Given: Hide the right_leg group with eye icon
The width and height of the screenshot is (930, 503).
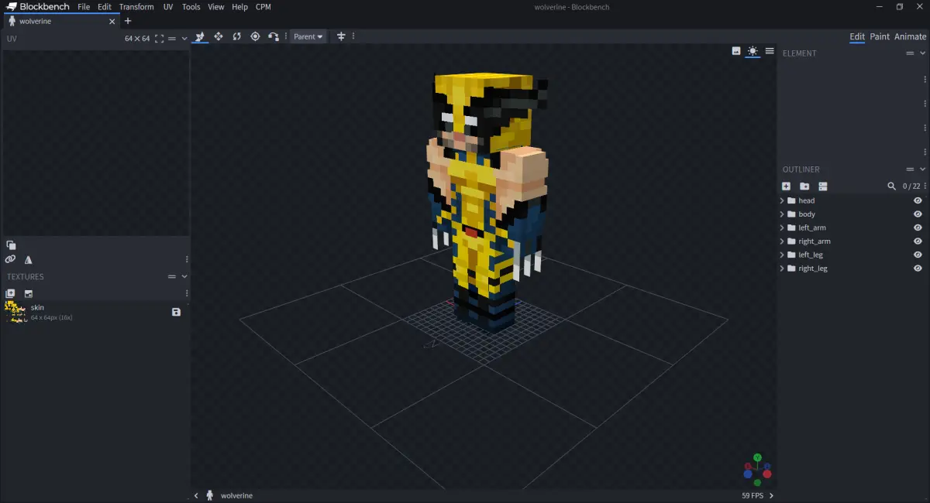Looking at the screenshot, I should (918, 269).
